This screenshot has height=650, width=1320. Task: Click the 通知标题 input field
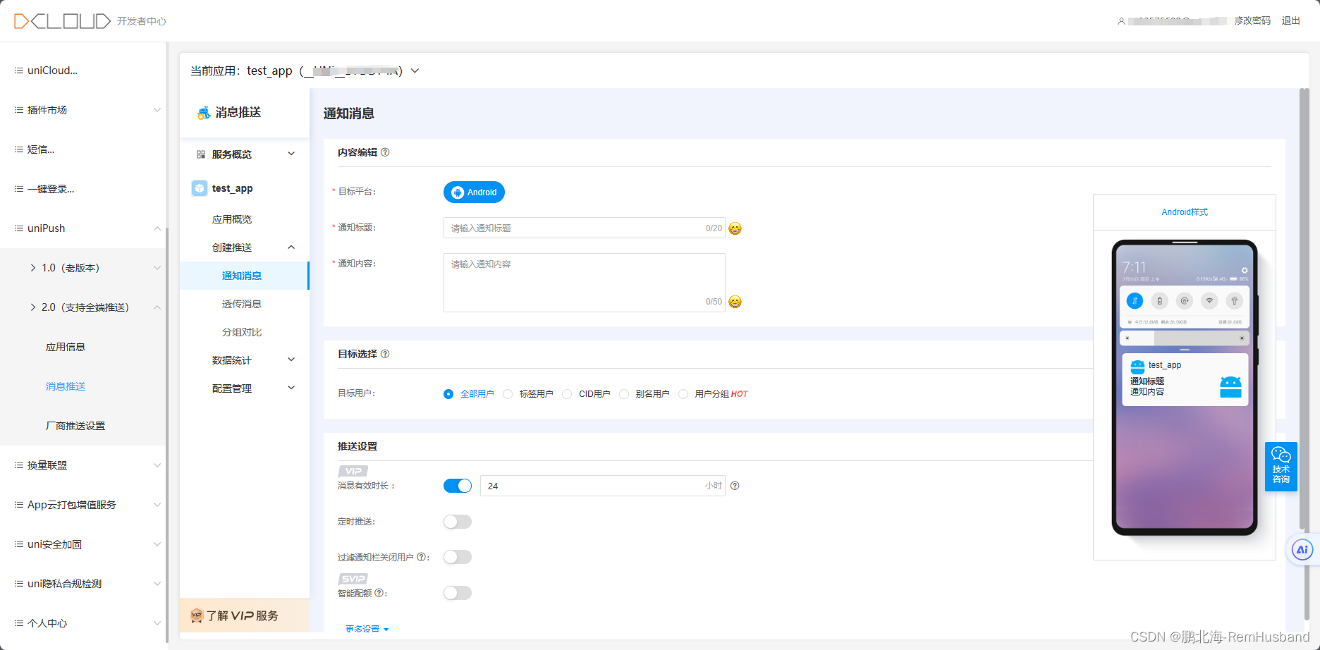[584, 228]
